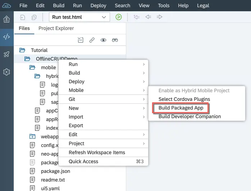
Task: Select the hybrid folder in tree
Action: (x=52, y=76)
